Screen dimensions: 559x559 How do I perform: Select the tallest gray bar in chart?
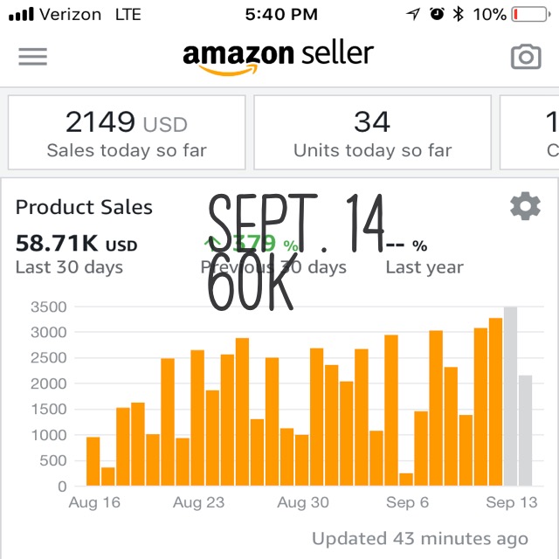[510, 396]
